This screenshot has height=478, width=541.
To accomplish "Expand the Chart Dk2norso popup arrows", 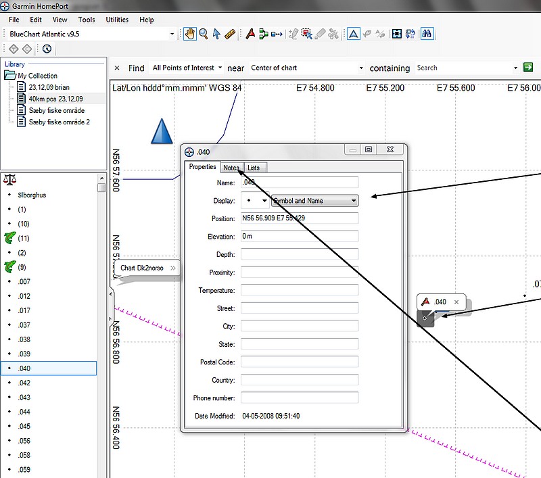I will pos(173,268).
